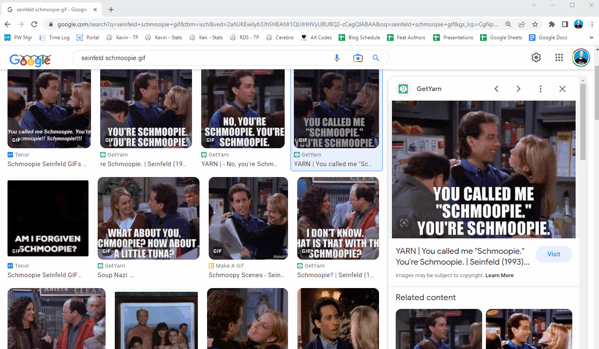
Task: Toggle the browser side panel icon
Action: point(565,24)
